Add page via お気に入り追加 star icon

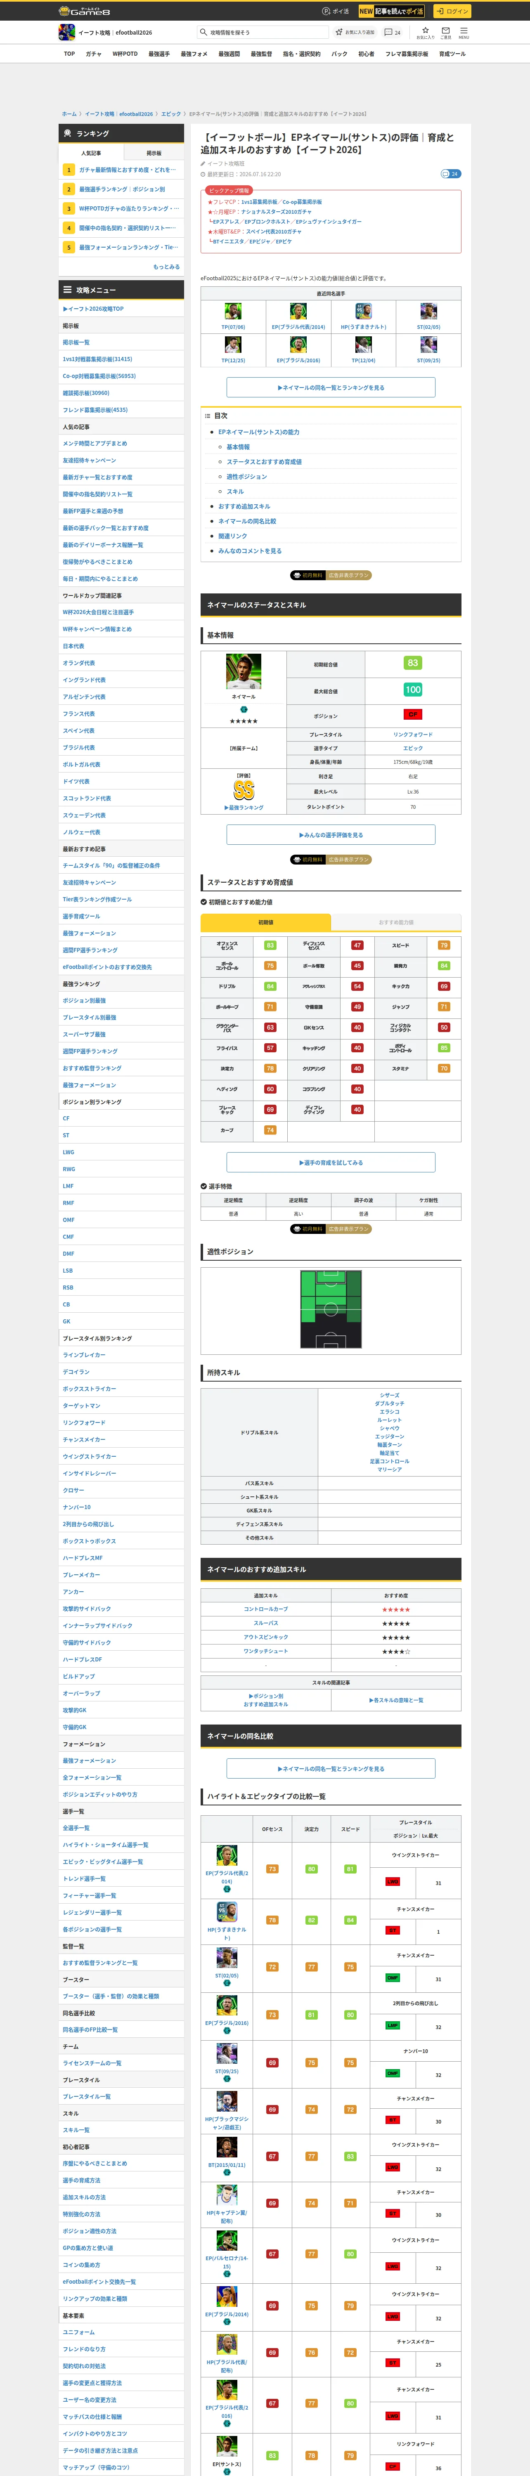click(x=355, y=33)
